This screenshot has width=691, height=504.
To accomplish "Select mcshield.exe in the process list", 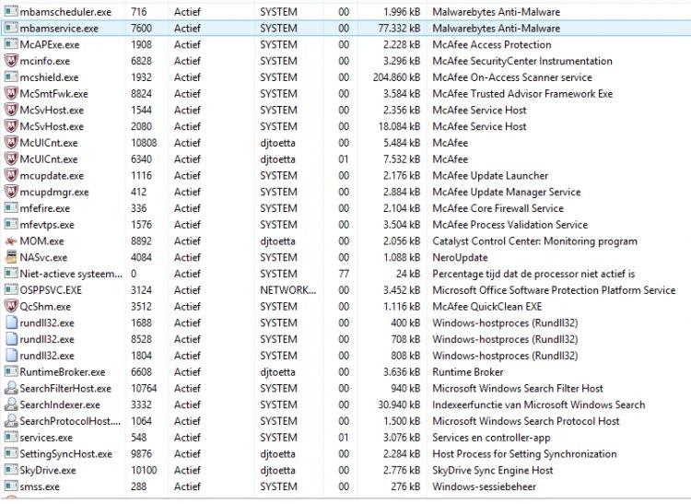I will pos(49,77).
